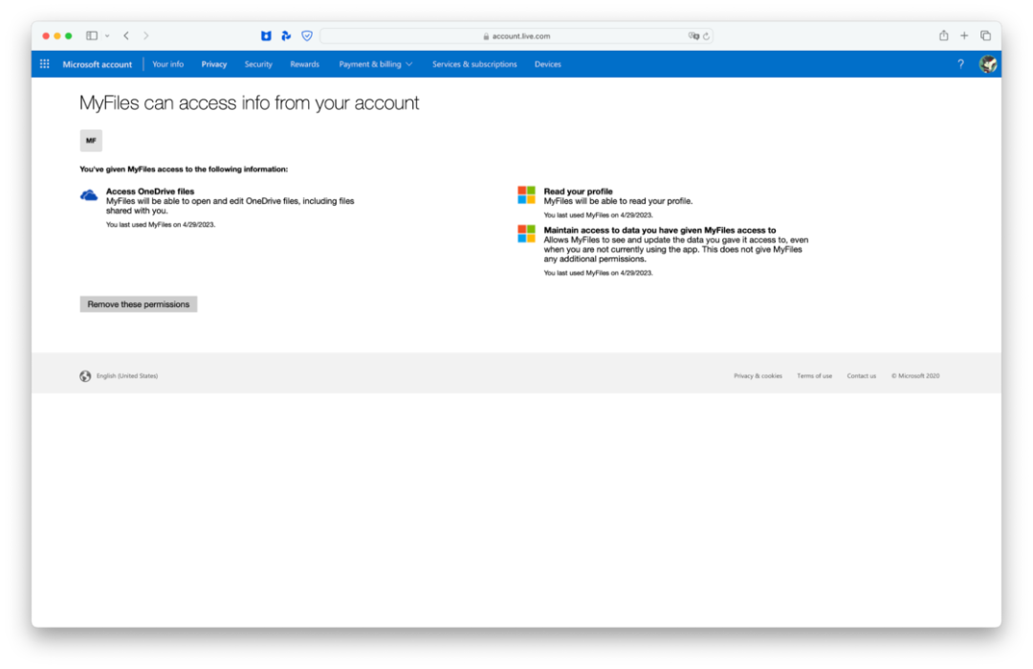Expand the Payment & billing dropdown
The height and width of the screenshot is (669, 1033).
click(376, 64)
